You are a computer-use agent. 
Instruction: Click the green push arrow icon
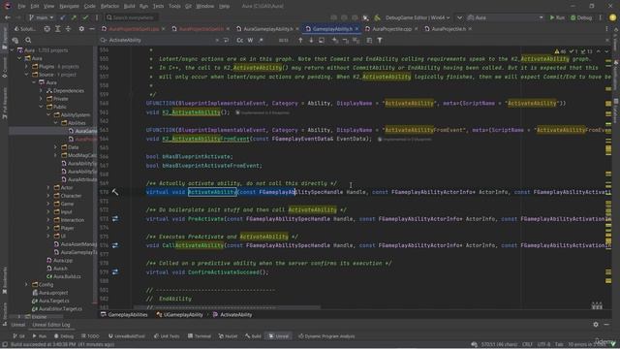tap(74, 17)
